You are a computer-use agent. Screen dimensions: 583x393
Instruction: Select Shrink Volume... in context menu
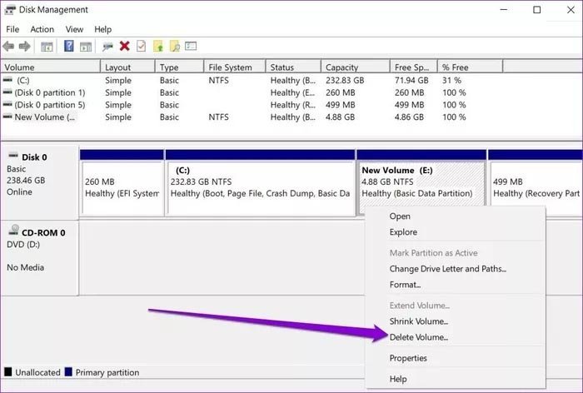(x=419, y=321)
